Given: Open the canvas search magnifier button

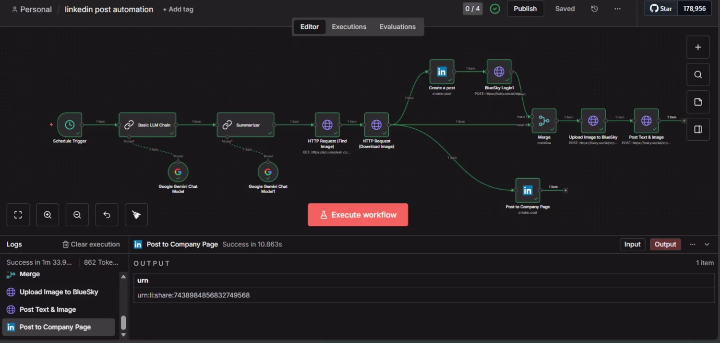Looking at the screenshot, I should pyautogui.click(x=698, y=74).
